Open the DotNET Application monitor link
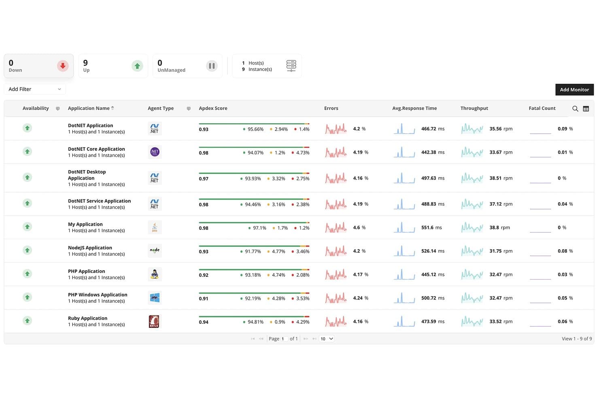 coord(91,126)
